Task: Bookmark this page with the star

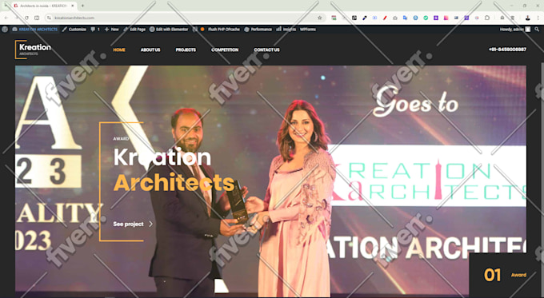Action: tap(319, 18)
